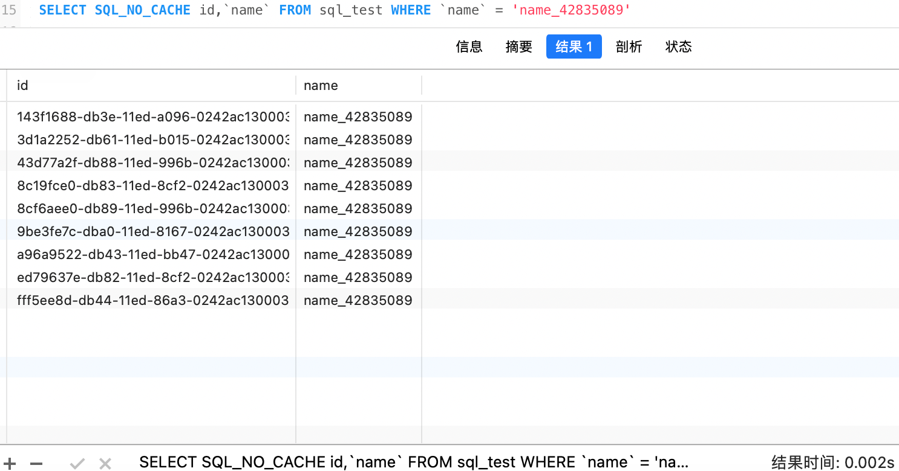Click the minus icon to delete record

point(36,463)
